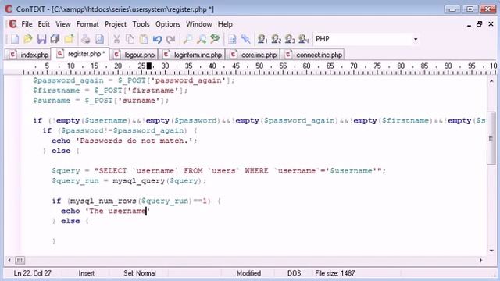Click the Find Next magnifier icon

[202, 39]
